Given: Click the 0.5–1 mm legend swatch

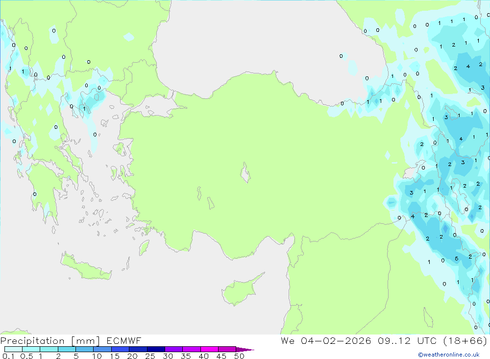Looking at the screenshot, I should tap(31, 349).
